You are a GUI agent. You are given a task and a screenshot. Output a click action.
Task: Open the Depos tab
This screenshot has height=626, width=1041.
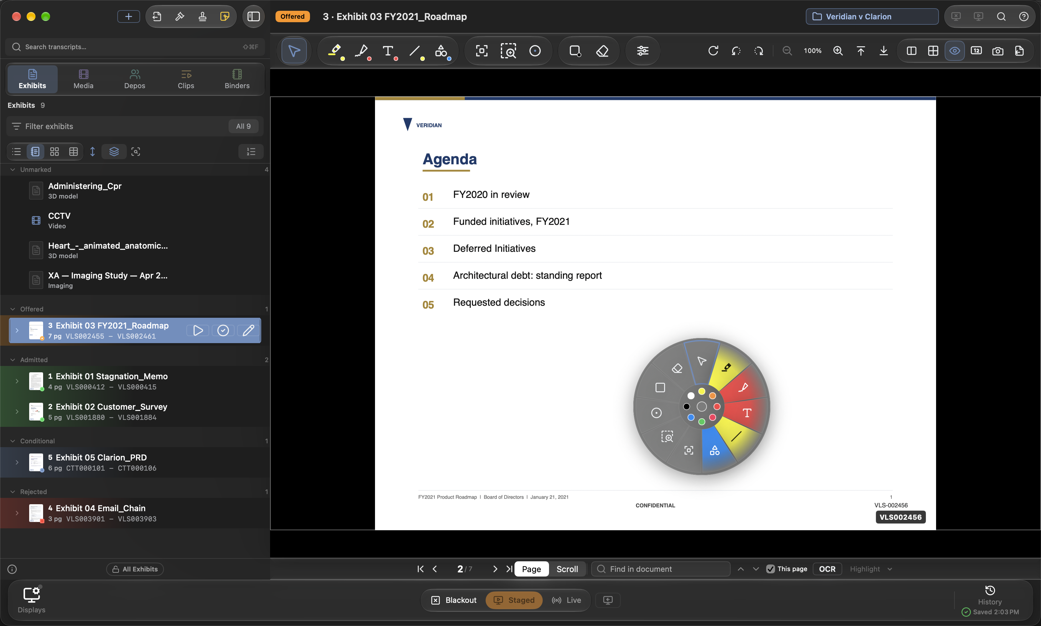[134, 79]
